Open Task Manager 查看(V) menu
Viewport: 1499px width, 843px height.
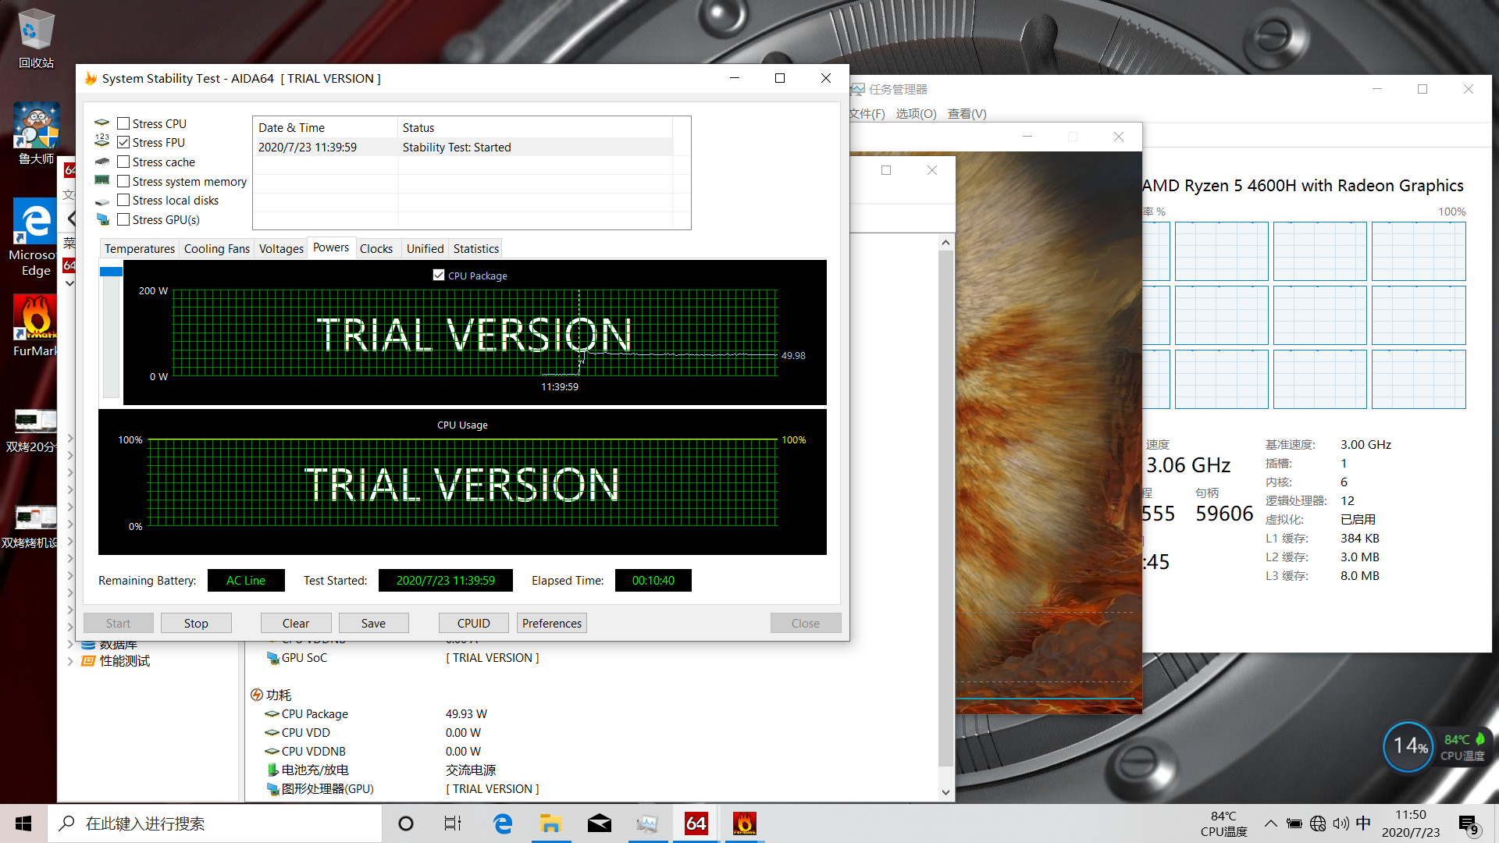tap(967, 113)
